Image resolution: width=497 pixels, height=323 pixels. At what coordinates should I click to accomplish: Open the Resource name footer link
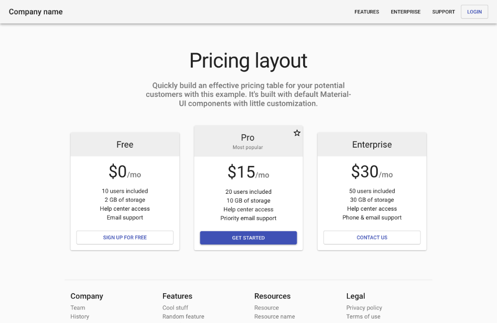pyautogui.click(x=274, y=317)
